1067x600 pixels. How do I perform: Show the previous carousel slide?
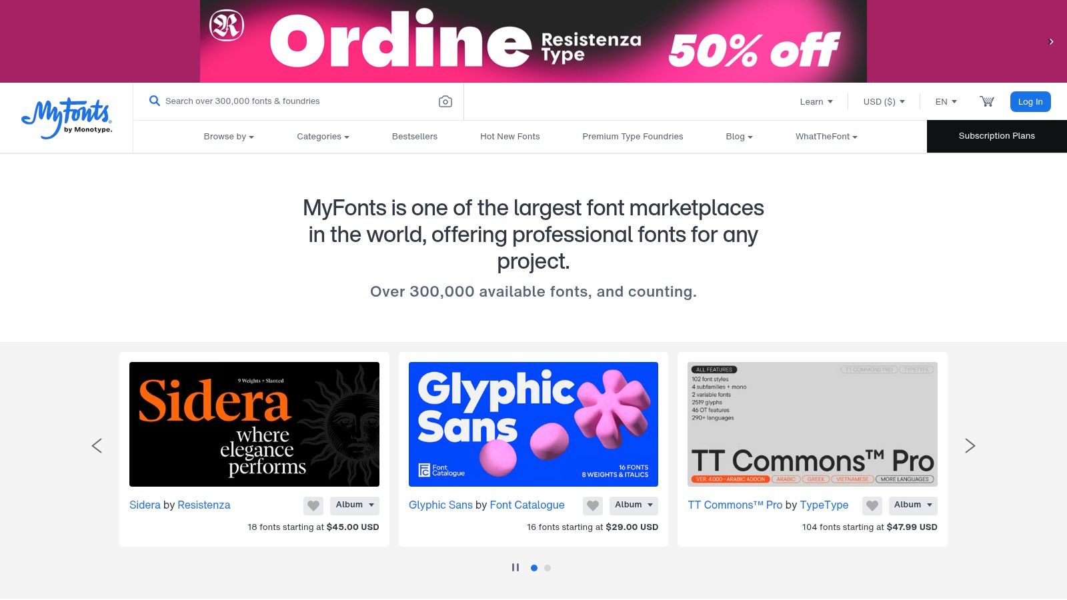click(97, 445)
